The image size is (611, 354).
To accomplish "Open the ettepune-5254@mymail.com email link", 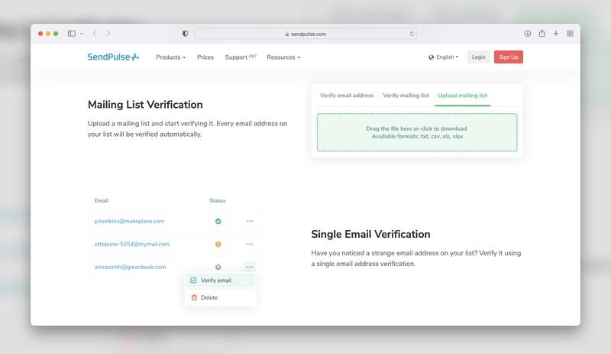I will [131, 245].
